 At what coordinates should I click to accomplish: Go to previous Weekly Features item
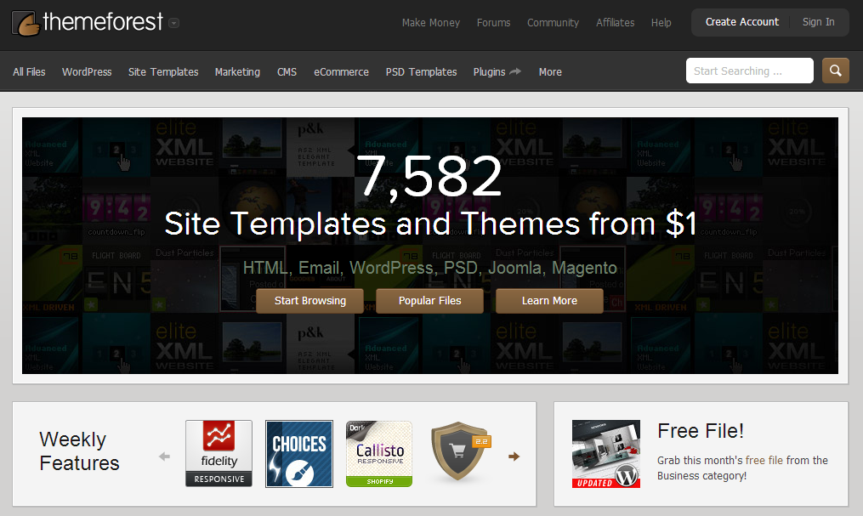(165, 456)
